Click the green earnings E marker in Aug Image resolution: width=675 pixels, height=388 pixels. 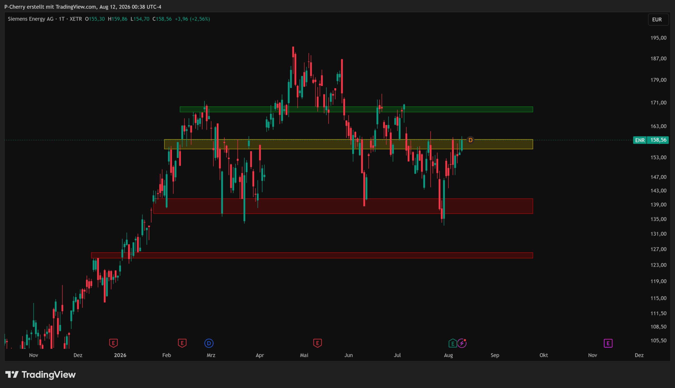click(x=452, y=343)
